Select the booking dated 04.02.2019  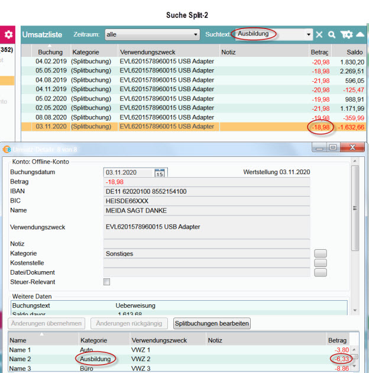[x=193, y=62]
